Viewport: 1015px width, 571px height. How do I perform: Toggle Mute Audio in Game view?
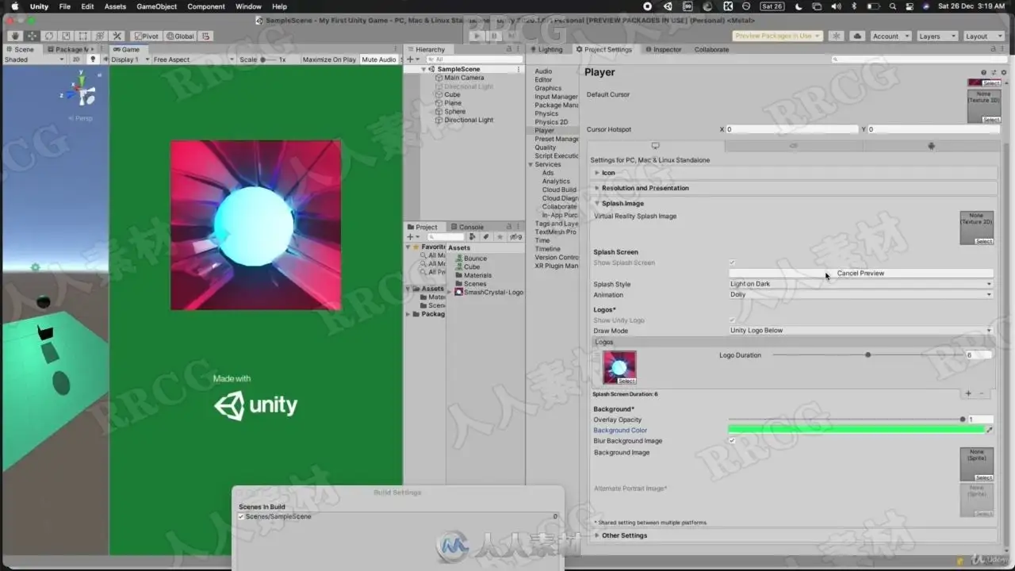coord(379,59)
